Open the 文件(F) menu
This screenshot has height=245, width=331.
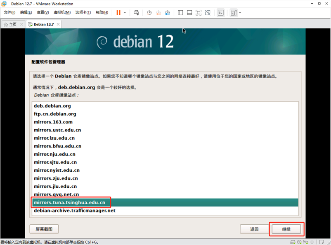[x=9, y=12]
